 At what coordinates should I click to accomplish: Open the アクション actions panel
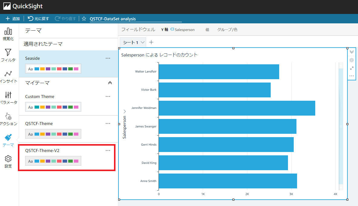[x=8, y=119]
